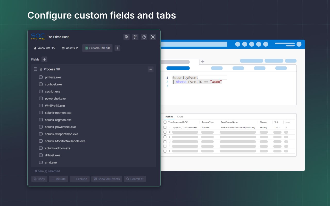Viewport: 330px width, 206px height.
Task: Select the splunk-regmon.exe checkbox
Action: pyautogui.click(x=41, y=120)
